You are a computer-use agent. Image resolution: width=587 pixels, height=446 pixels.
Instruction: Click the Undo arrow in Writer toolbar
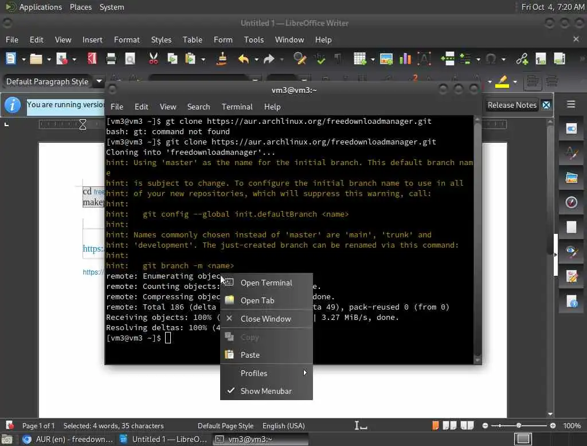[243, 59]
